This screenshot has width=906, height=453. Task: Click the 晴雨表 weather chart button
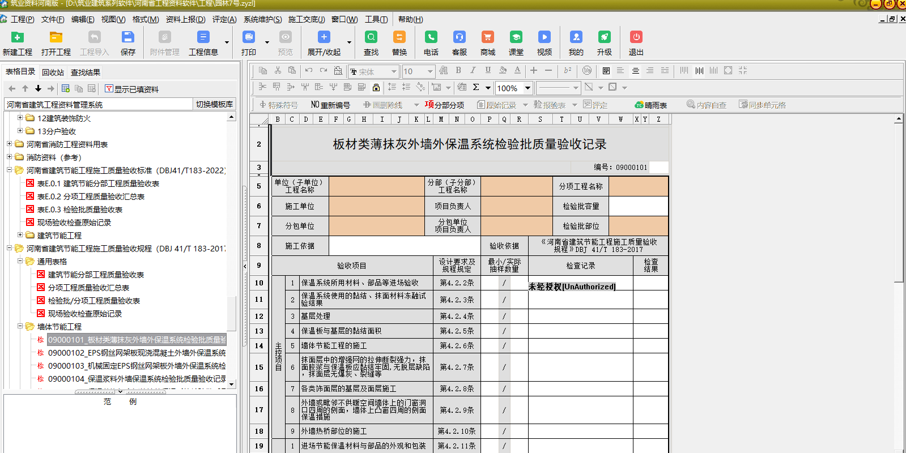(x=650, y=105)
